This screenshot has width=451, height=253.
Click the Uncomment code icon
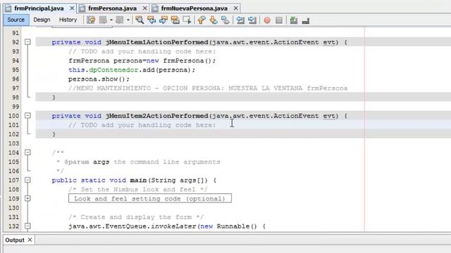[305, 20]
